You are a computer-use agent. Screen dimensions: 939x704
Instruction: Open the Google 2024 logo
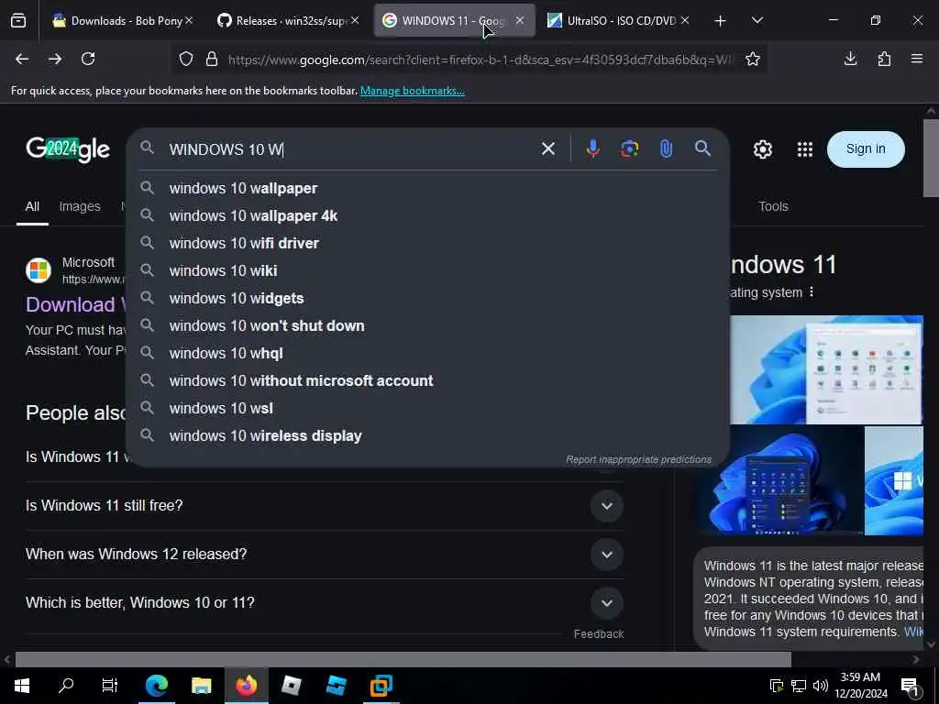click(x=68, y=149)
